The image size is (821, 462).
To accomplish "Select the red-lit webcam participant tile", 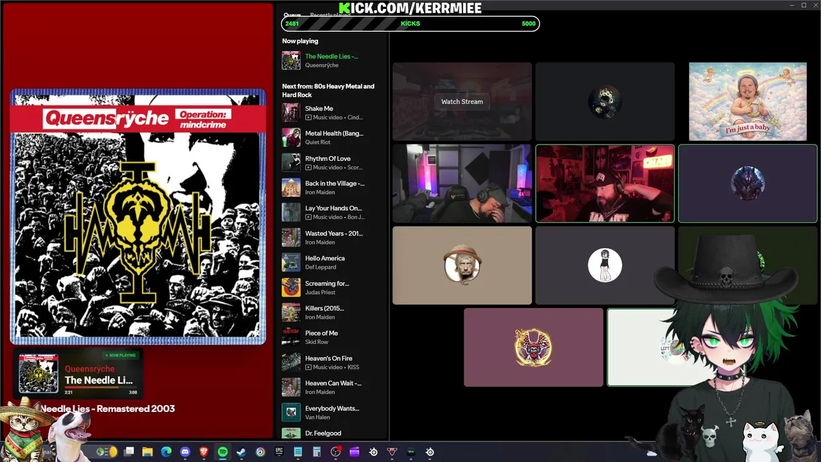I will [x=605, y=184].
